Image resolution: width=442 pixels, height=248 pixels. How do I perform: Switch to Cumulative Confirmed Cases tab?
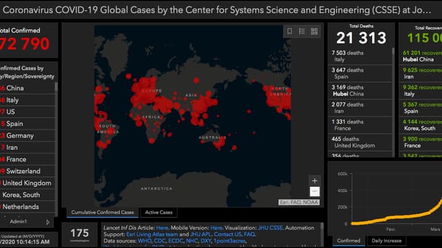[x=103, y=212]
